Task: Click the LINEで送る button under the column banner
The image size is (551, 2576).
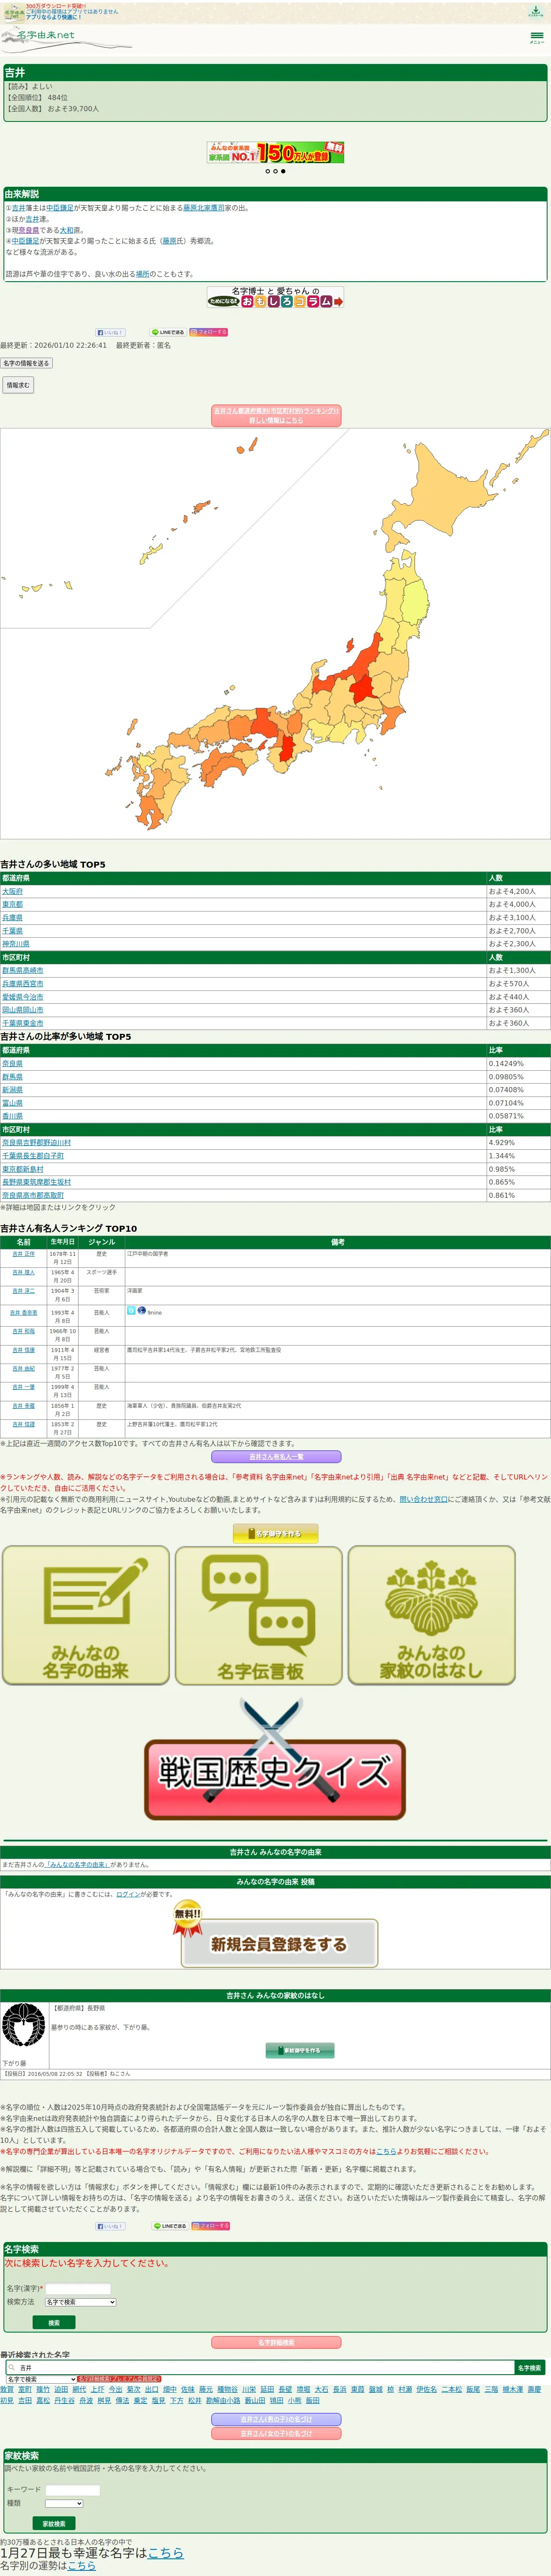Action: pos(168,332)
